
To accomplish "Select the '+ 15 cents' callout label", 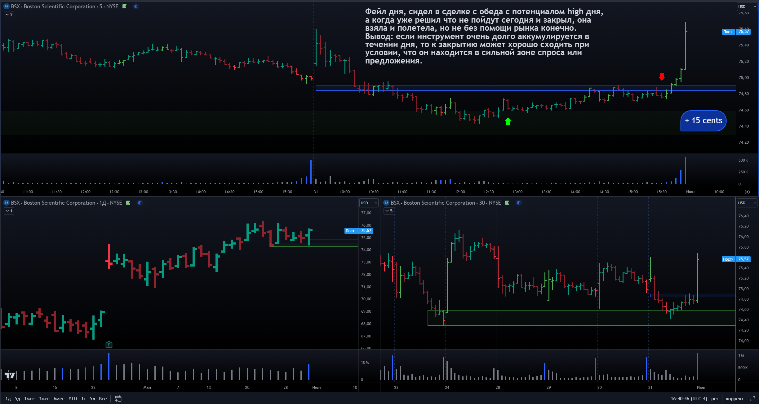I will click(x=704, y=121).
